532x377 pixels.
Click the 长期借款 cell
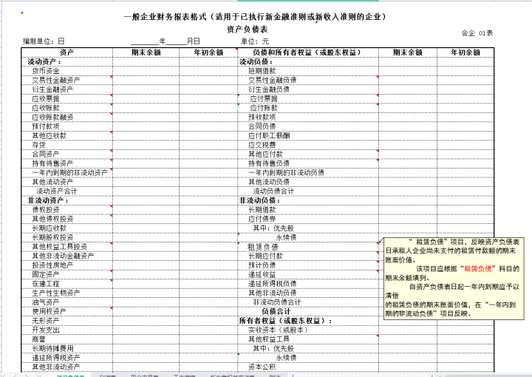pos(308,210)
